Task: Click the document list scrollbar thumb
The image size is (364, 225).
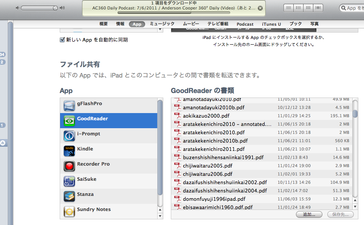Action: 355,114
